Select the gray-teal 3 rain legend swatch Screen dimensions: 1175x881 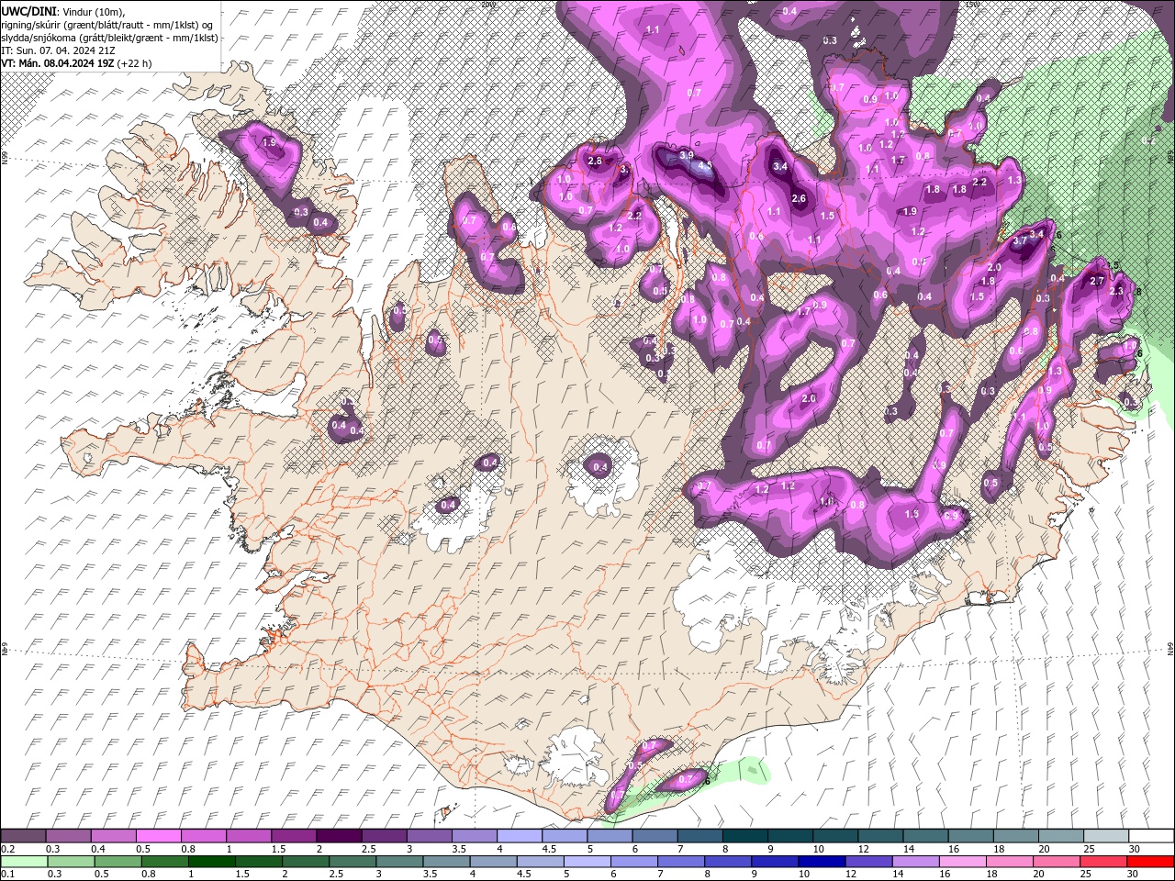pyautogui.click(x=398, y=862)
